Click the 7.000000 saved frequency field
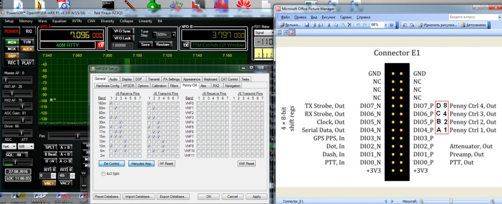Image resolution: width=502 pixels, height=204 pixels. pos(121,45)
